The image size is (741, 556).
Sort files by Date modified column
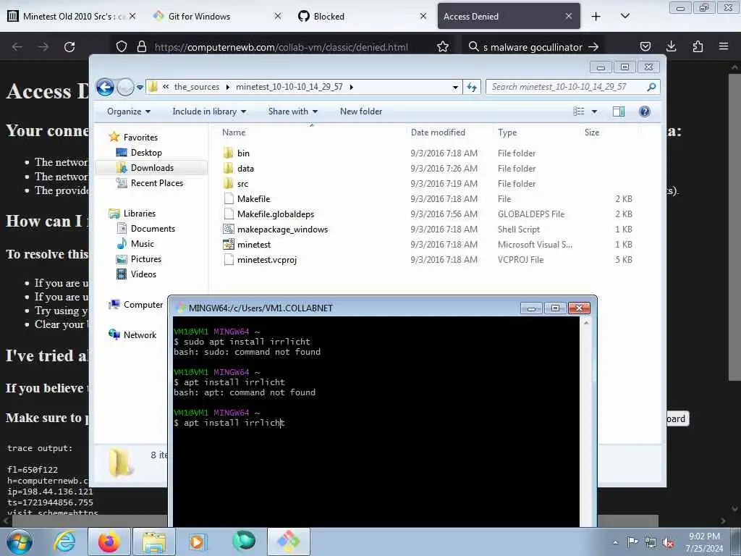(x=438, y=132)
